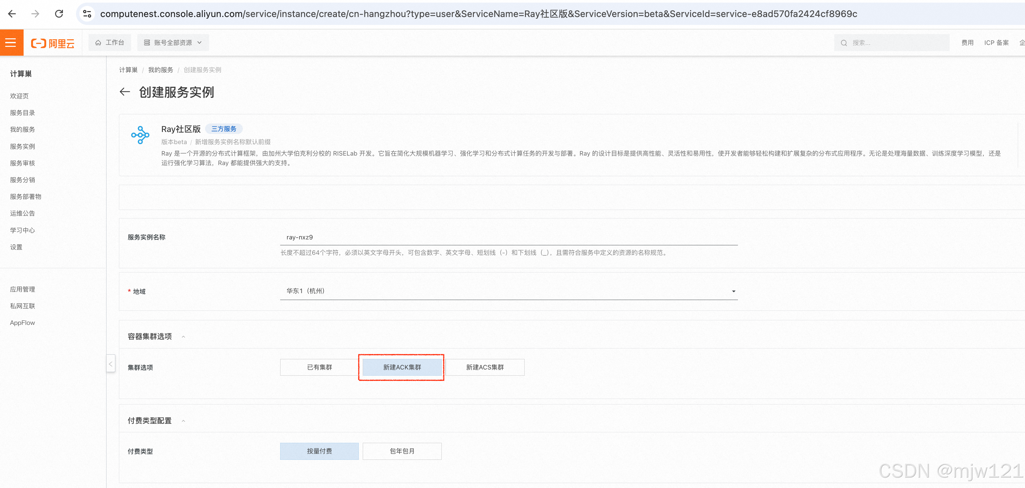Select the 已有集群 option
Viewport: 1025px width, 488px height.
click(319, 367)
